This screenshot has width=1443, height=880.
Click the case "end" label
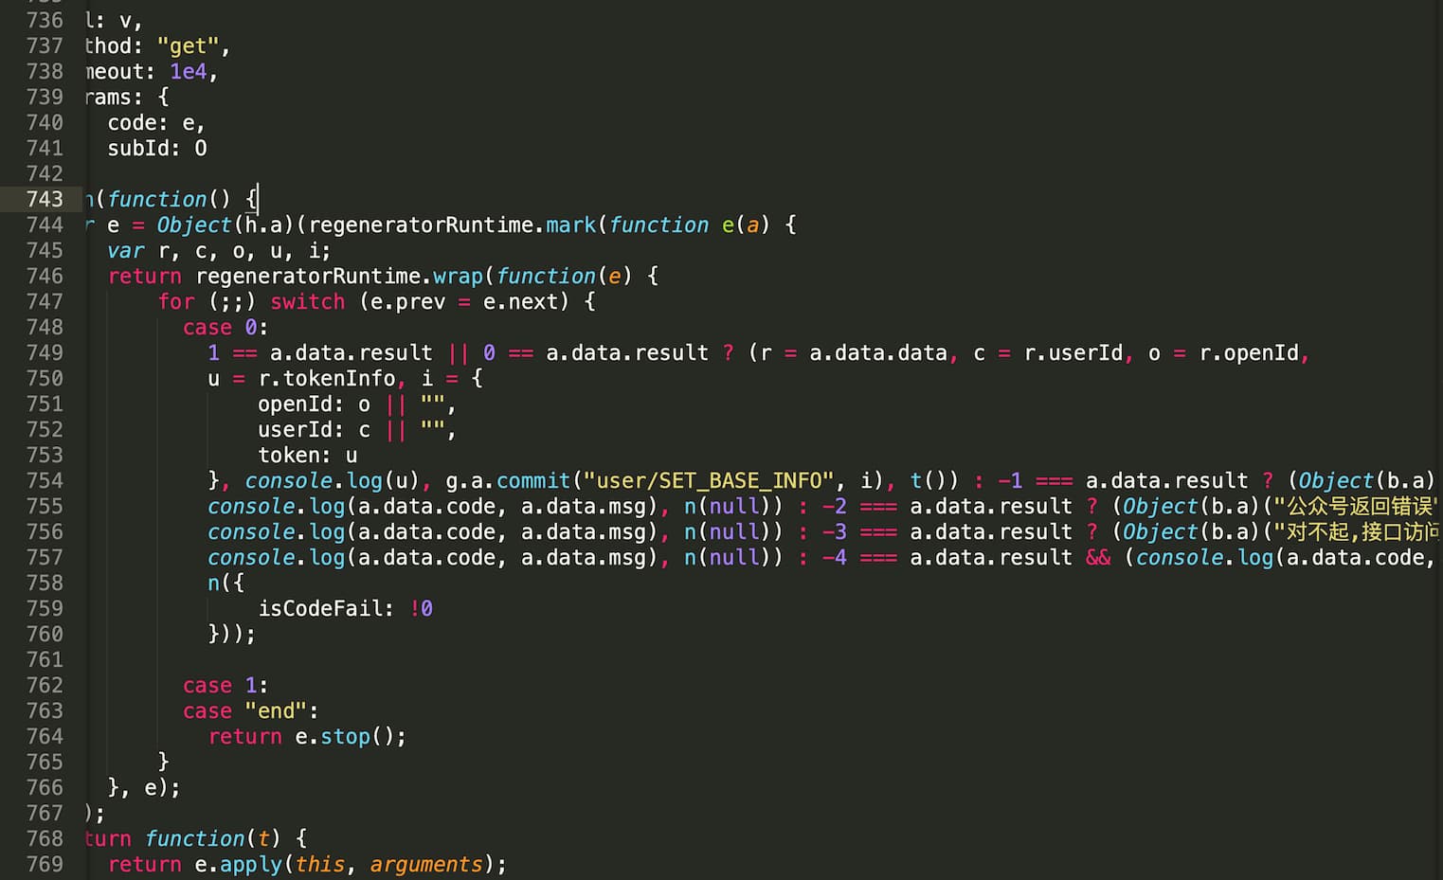pos(250,710)
